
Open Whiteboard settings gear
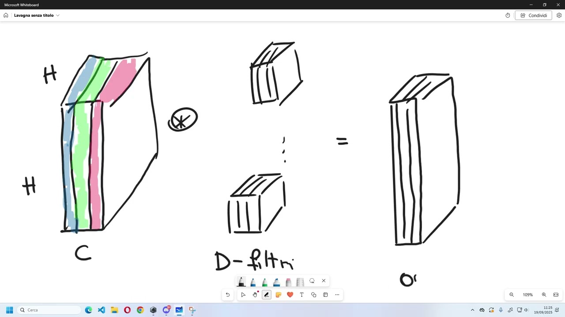click(x=559, y=15)
